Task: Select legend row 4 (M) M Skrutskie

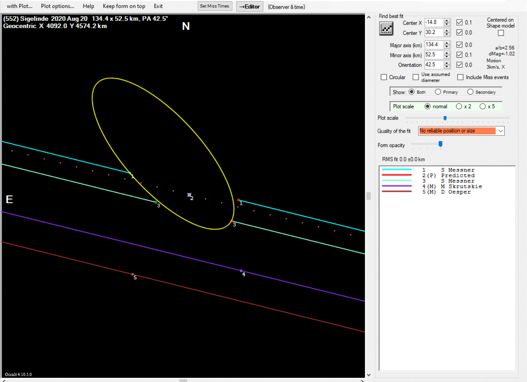Action: coord(432,186)
